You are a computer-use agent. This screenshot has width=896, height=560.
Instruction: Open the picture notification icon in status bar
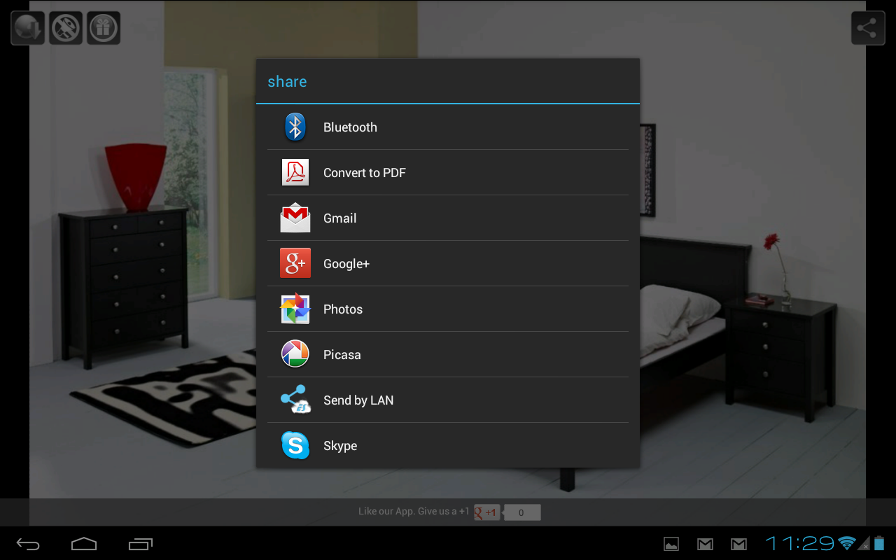tap(671, 544)
